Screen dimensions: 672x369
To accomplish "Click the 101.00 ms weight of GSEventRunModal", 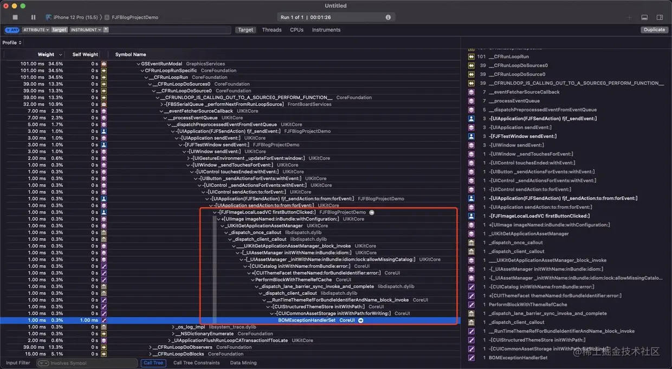I will tap(33, 64).
